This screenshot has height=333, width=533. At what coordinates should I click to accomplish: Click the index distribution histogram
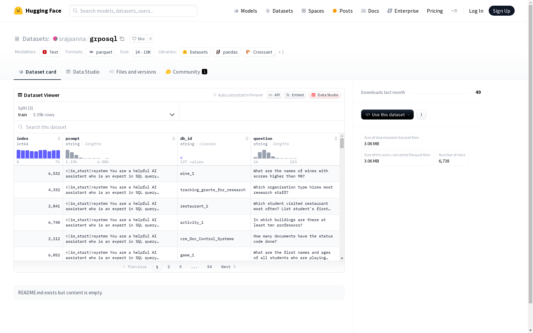[x=38, y=154]
